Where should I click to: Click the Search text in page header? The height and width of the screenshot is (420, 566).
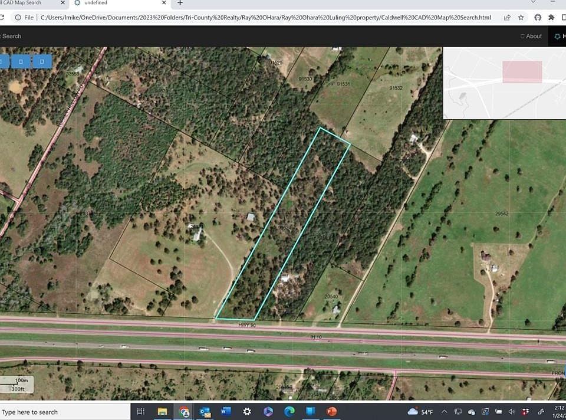coord(12,36)
